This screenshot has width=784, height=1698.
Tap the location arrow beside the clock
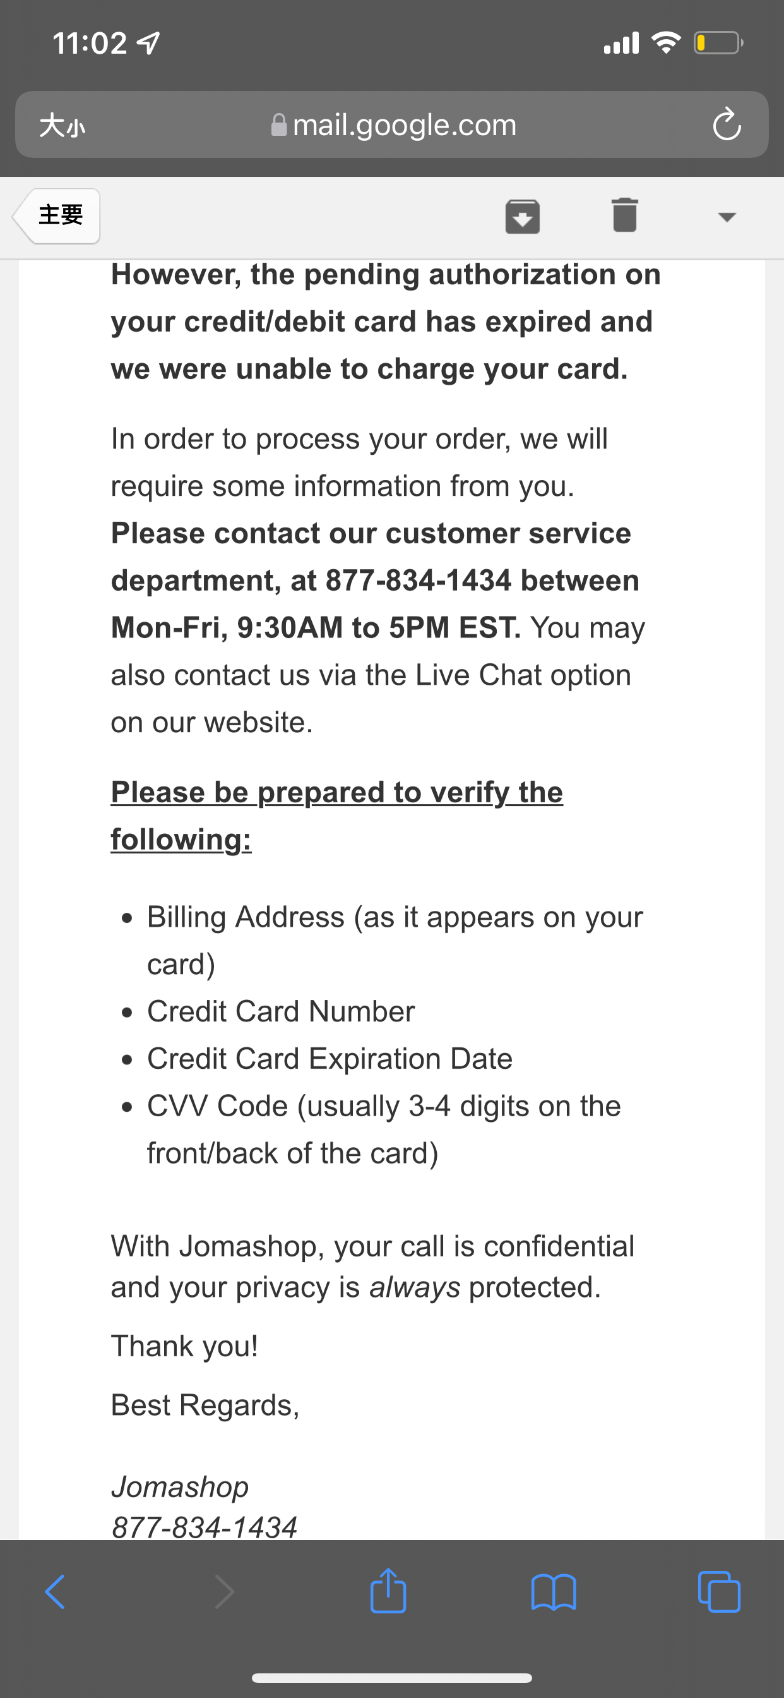tap(148, 44)
